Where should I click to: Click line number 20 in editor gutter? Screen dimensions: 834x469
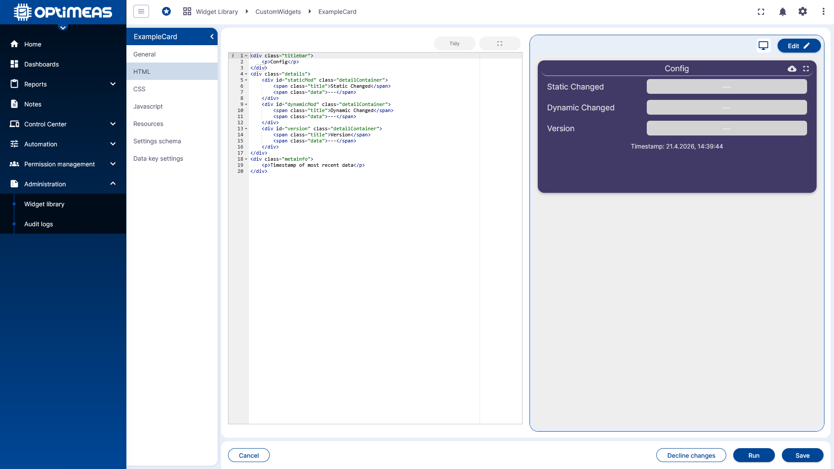coord(240,171)
